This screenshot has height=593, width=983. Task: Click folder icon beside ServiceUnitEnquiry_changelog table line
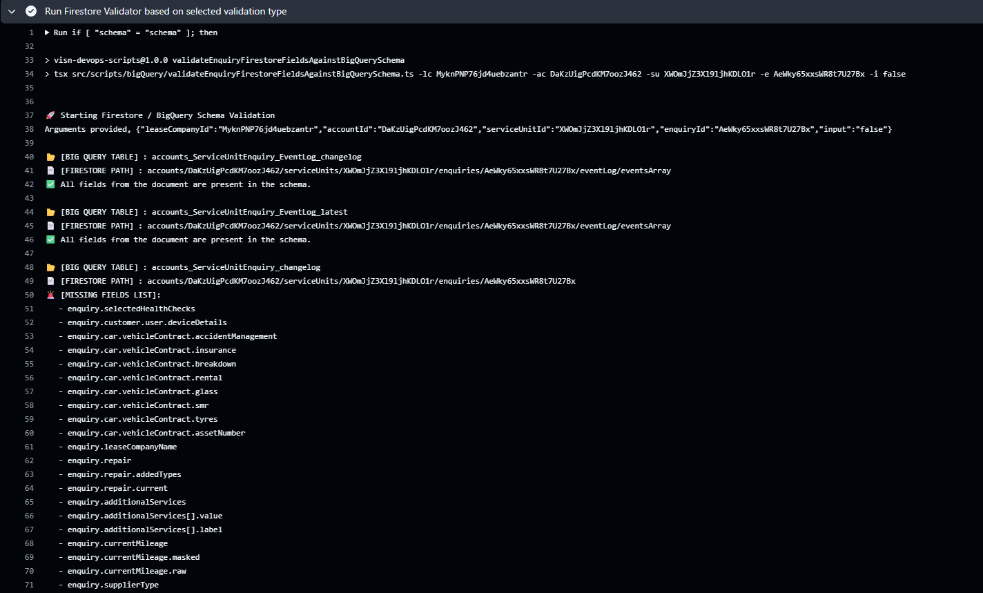[x=50, y=267]
